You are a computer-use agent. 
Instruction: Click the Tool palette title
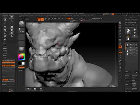(126, 16)
